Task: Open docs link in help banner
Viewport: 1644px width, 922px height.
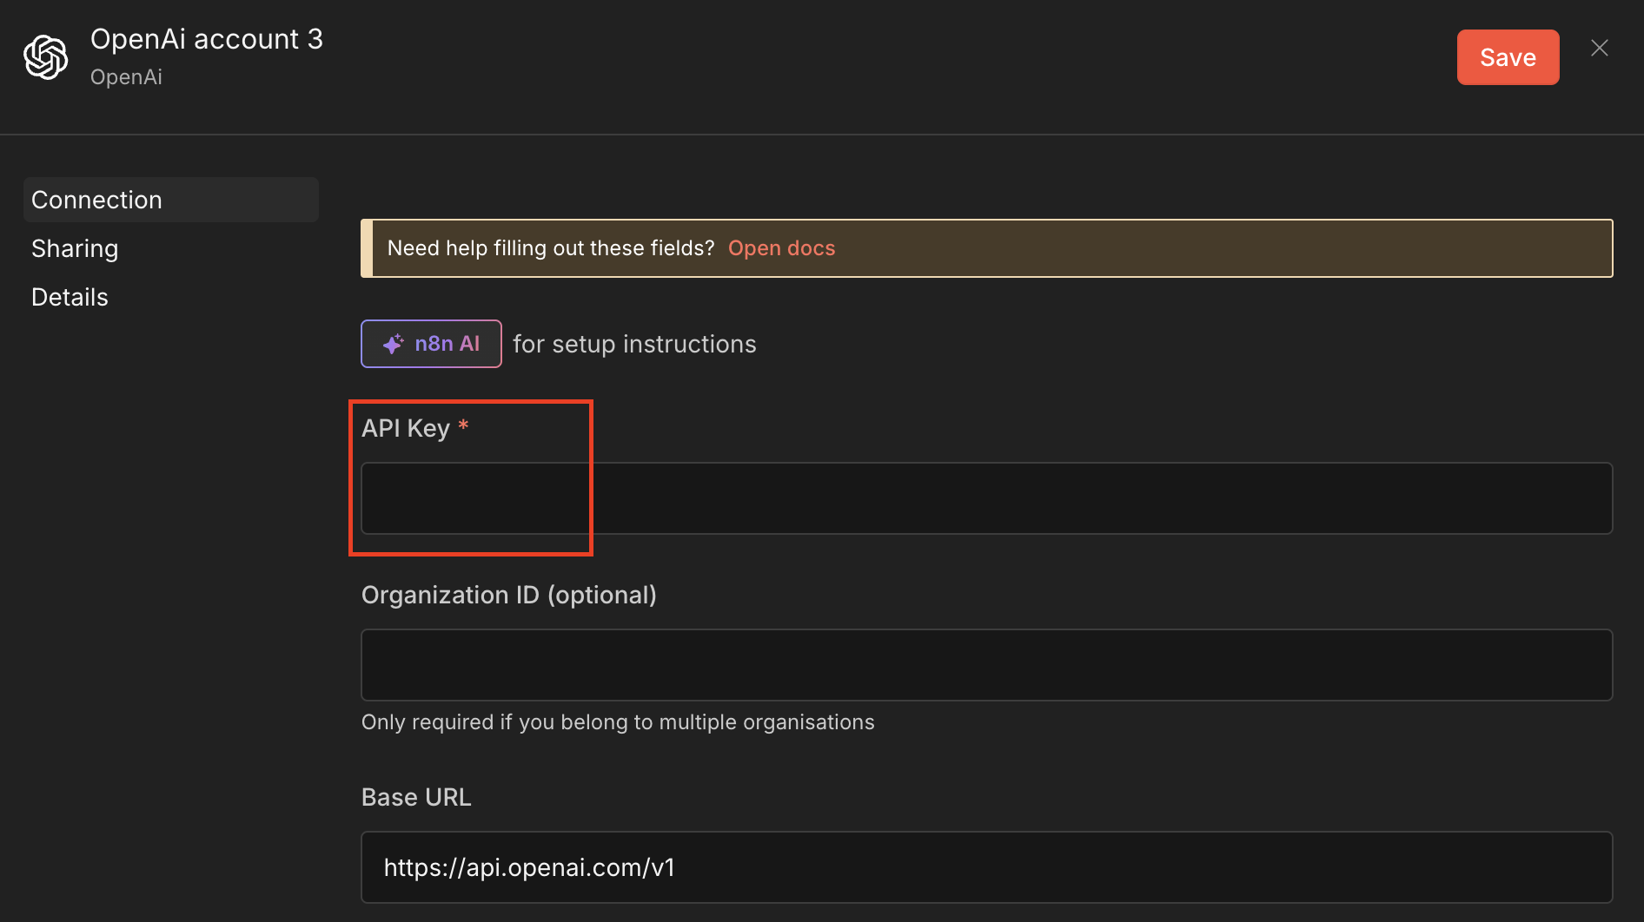Action: click(781, 248)
